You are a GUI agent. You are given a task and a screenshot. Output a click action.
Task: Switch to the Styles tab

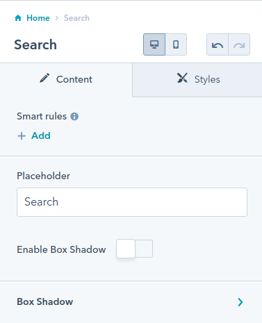(x=197, y=79)
